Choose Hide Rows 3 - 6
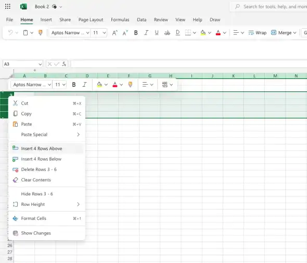Screen dimensions: 307x263 (47, 194)
